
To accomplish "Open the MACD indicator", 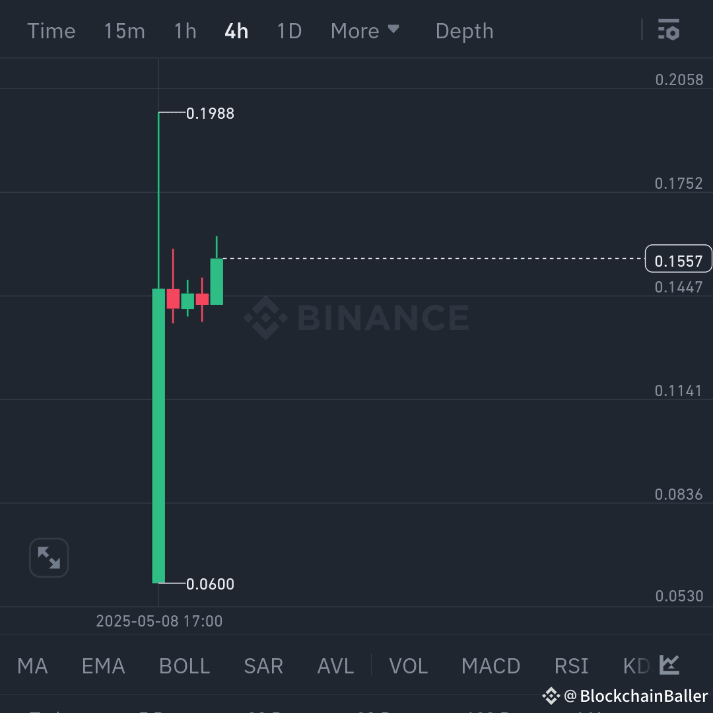I will (x=491, y=666).
